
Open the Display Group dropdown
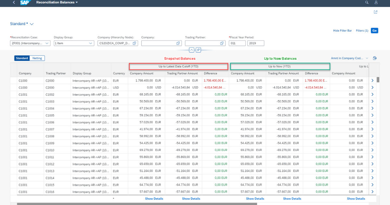91,43
